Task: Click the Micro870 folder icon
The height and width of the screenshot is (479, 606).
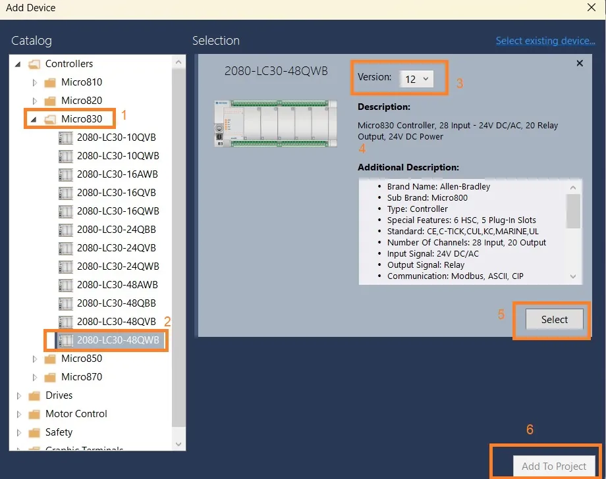Action: click(49, 377)
